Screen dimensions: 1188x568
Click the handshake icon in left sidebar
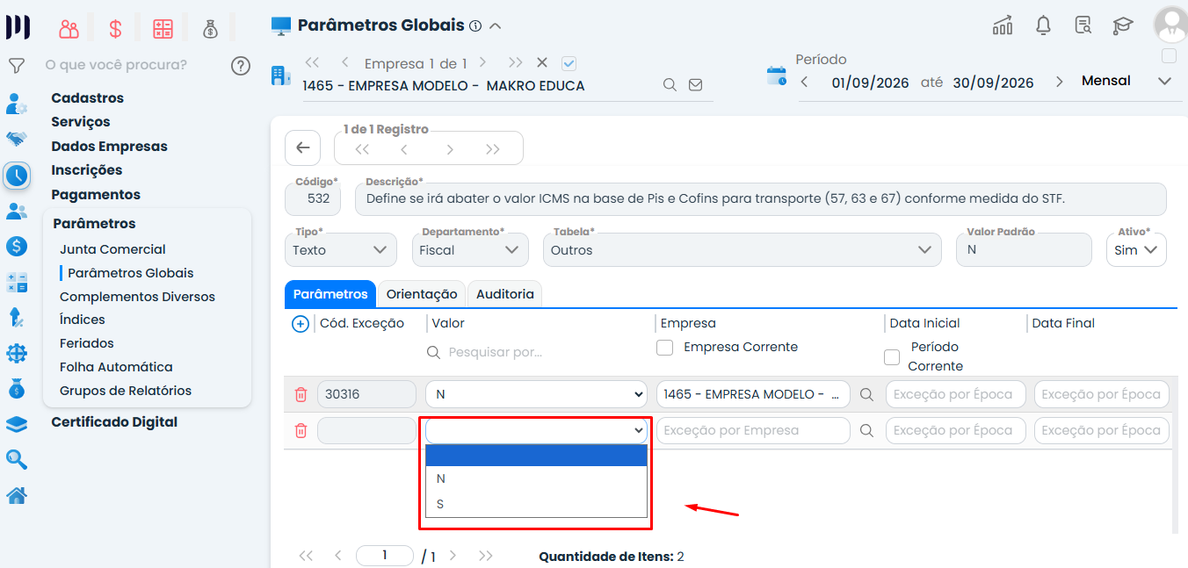tap(17, 139)
